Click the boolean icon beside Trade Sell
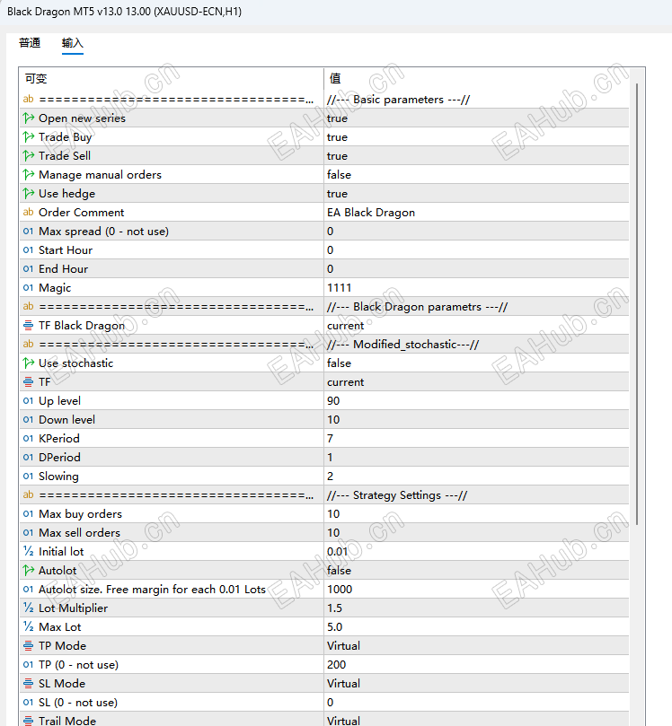672x726 pixels. [28, 156]
